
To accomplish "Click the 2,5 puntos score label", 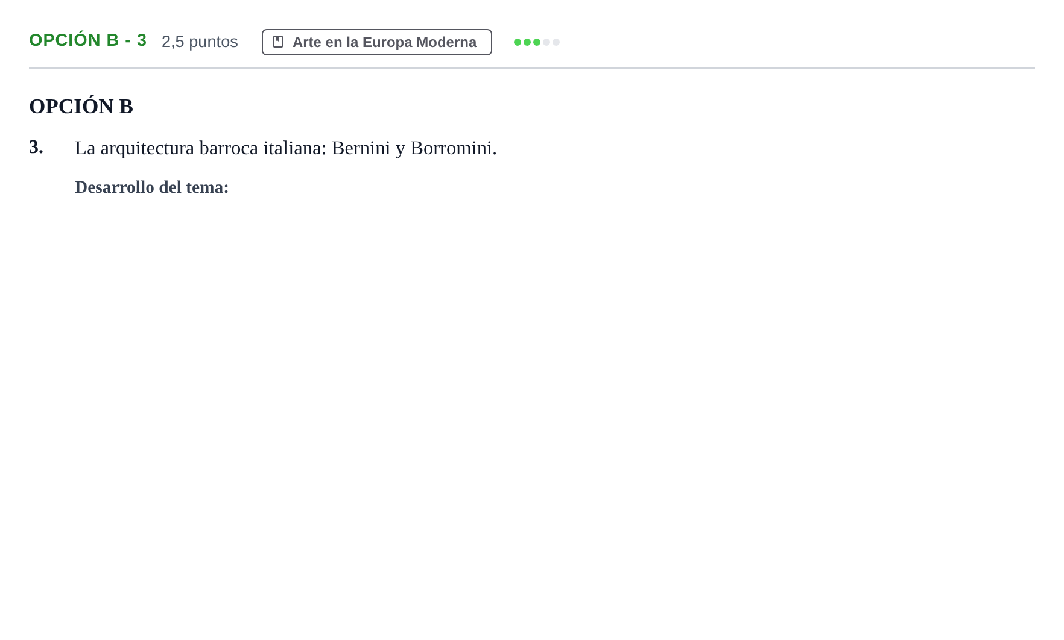I will pyautogui.click(x=200, y=42).
